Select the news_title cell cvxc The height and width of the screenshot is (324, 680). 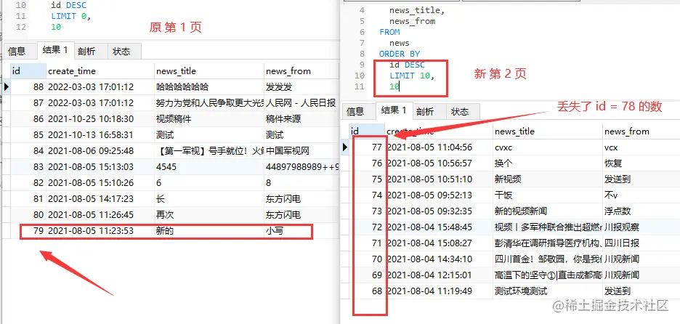pos(548,147)
